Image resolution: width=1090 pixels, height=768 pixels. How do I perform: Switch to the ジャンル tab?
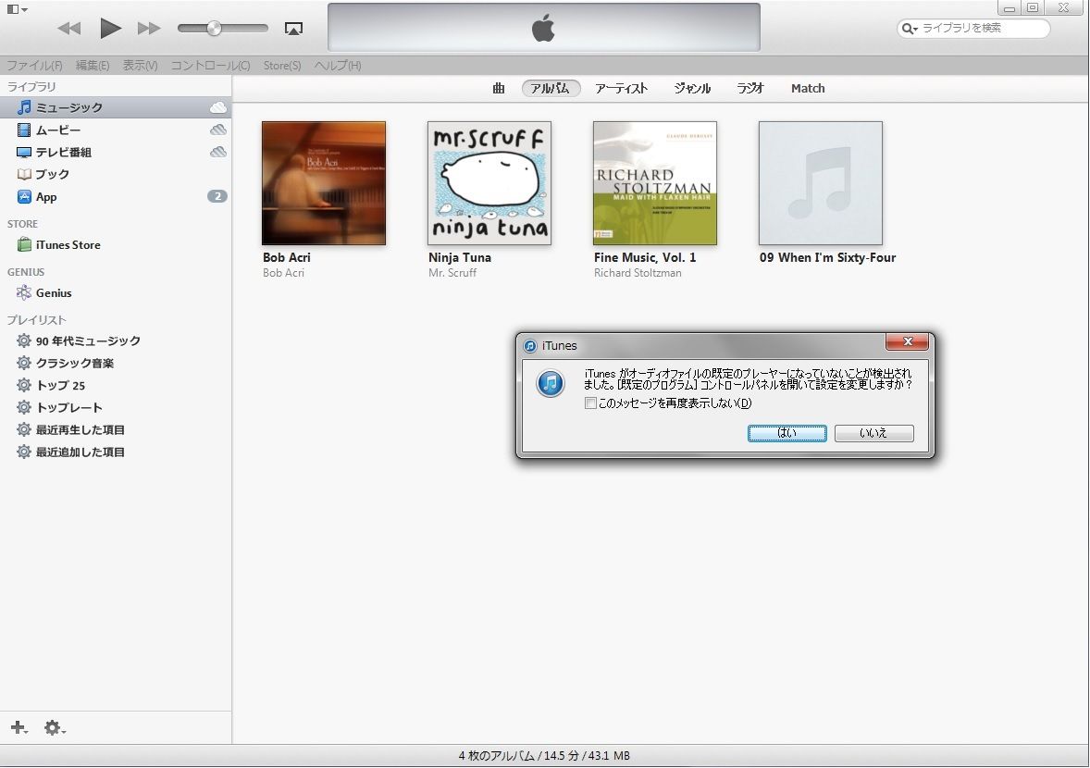(x=692, y=88)
